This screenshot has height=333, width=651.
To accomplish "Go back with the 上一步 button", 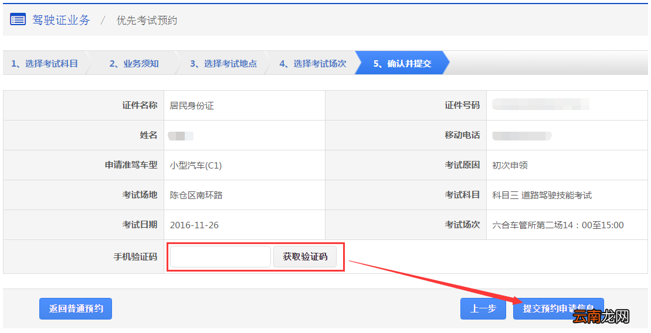I will (x=483, y=308).
